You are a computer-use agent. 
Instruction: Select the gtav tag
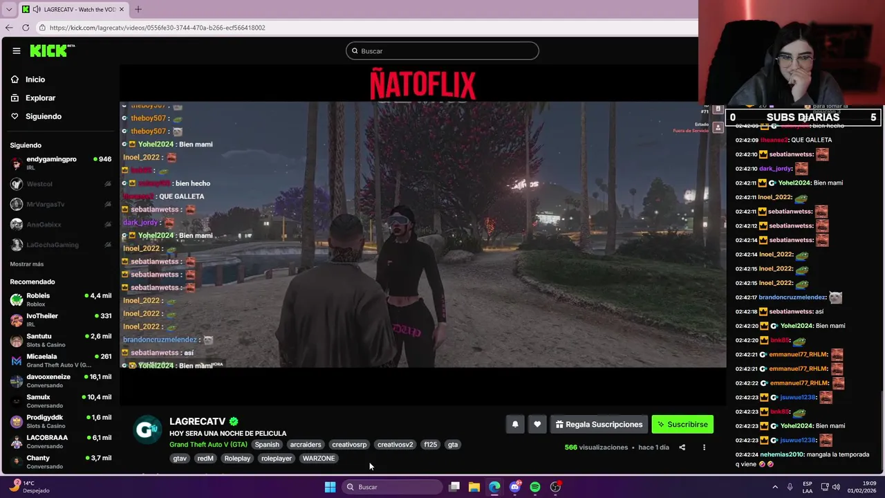click(180, 459)
